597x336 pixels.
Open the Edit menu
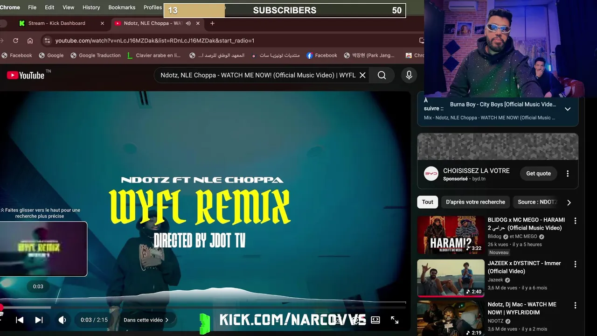pos(49,7)
